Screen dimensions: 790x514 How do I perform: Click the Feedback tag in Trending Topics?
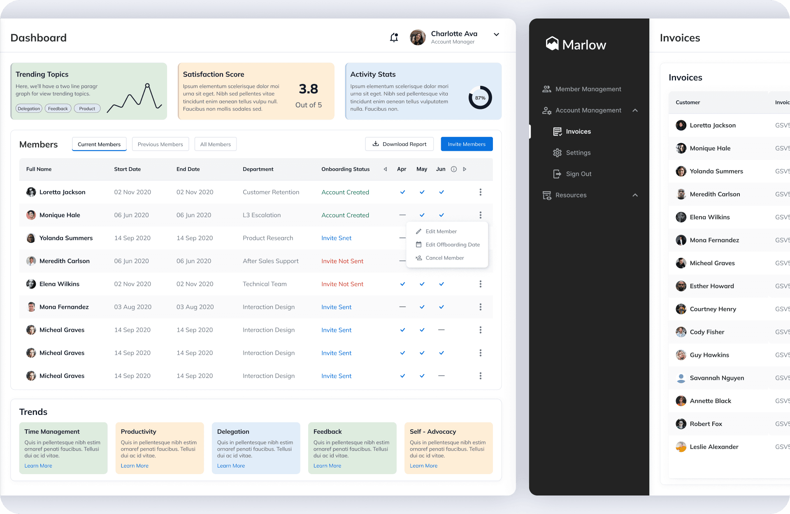(58, 109)
